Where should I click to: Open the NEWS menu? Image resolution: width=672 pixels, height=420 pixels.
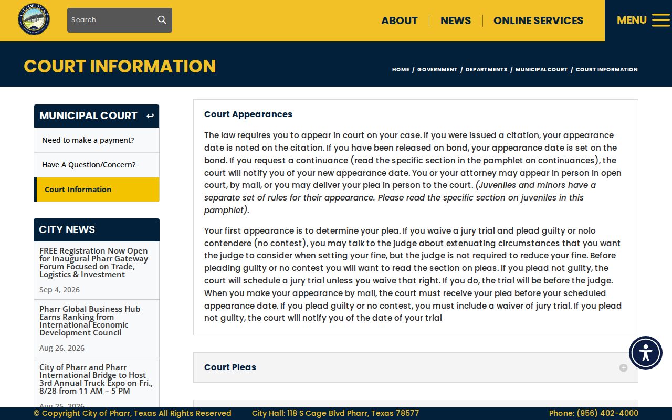click(x=456, y=20)
